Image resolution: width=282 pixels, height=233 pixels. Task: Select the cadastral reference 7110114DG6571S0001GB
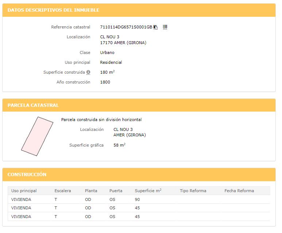tap(126, 27)
